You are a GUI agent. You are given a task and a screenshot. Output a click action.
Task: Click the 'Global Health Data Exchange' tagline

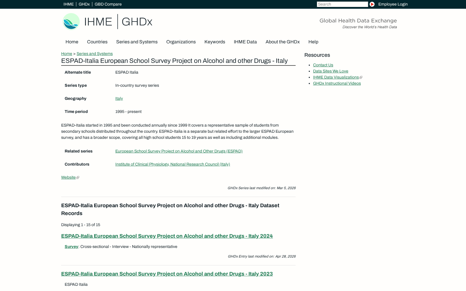coord(358,21)
